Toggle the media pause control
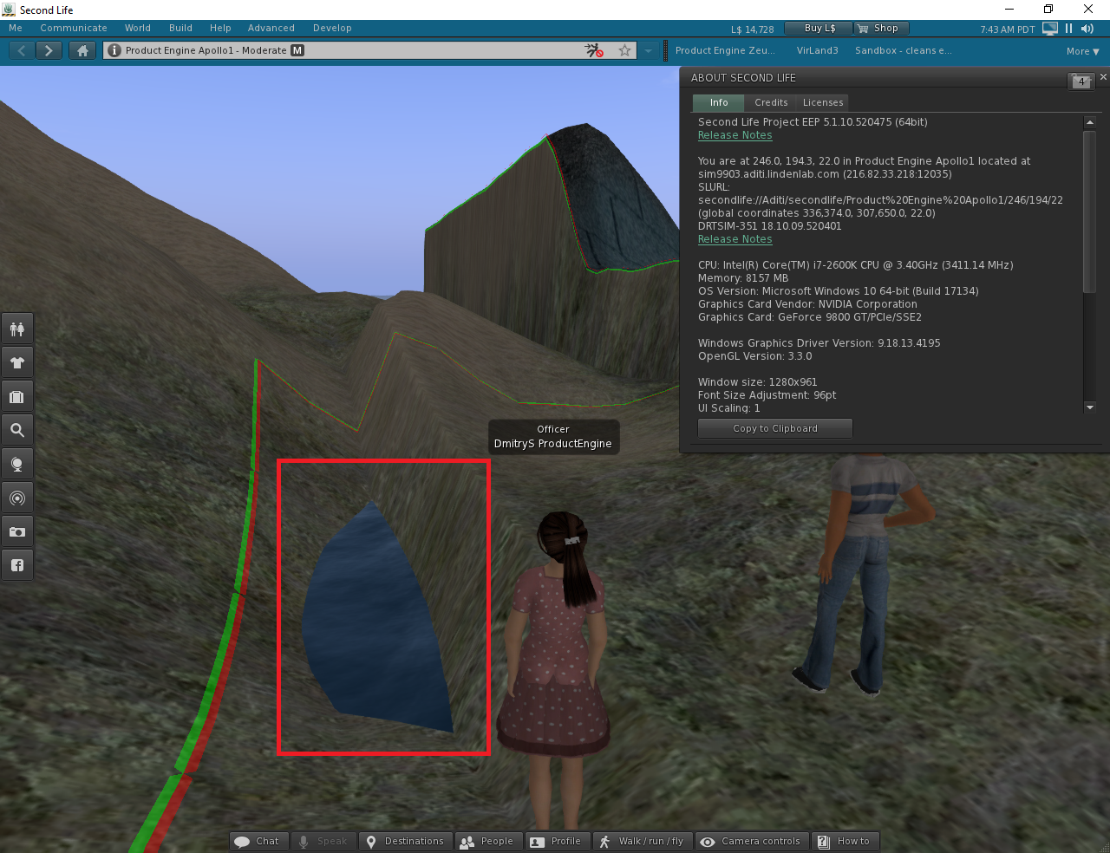This screenshot has width=1110, height=853. [x=1068, y=28]
